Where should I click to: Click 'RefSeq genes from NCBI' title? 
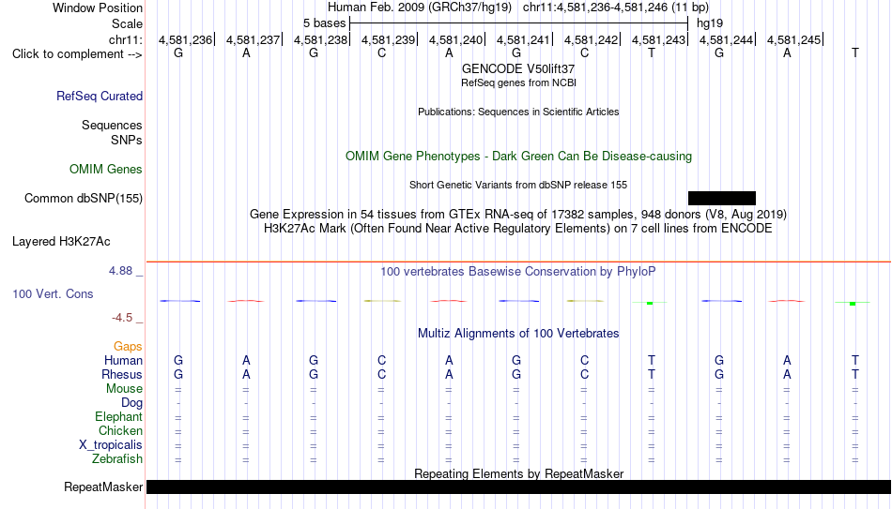point(518,82)
